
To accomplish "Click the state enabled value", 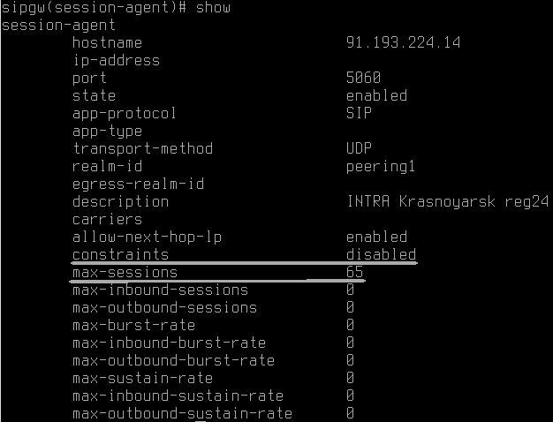I will 376,95.
